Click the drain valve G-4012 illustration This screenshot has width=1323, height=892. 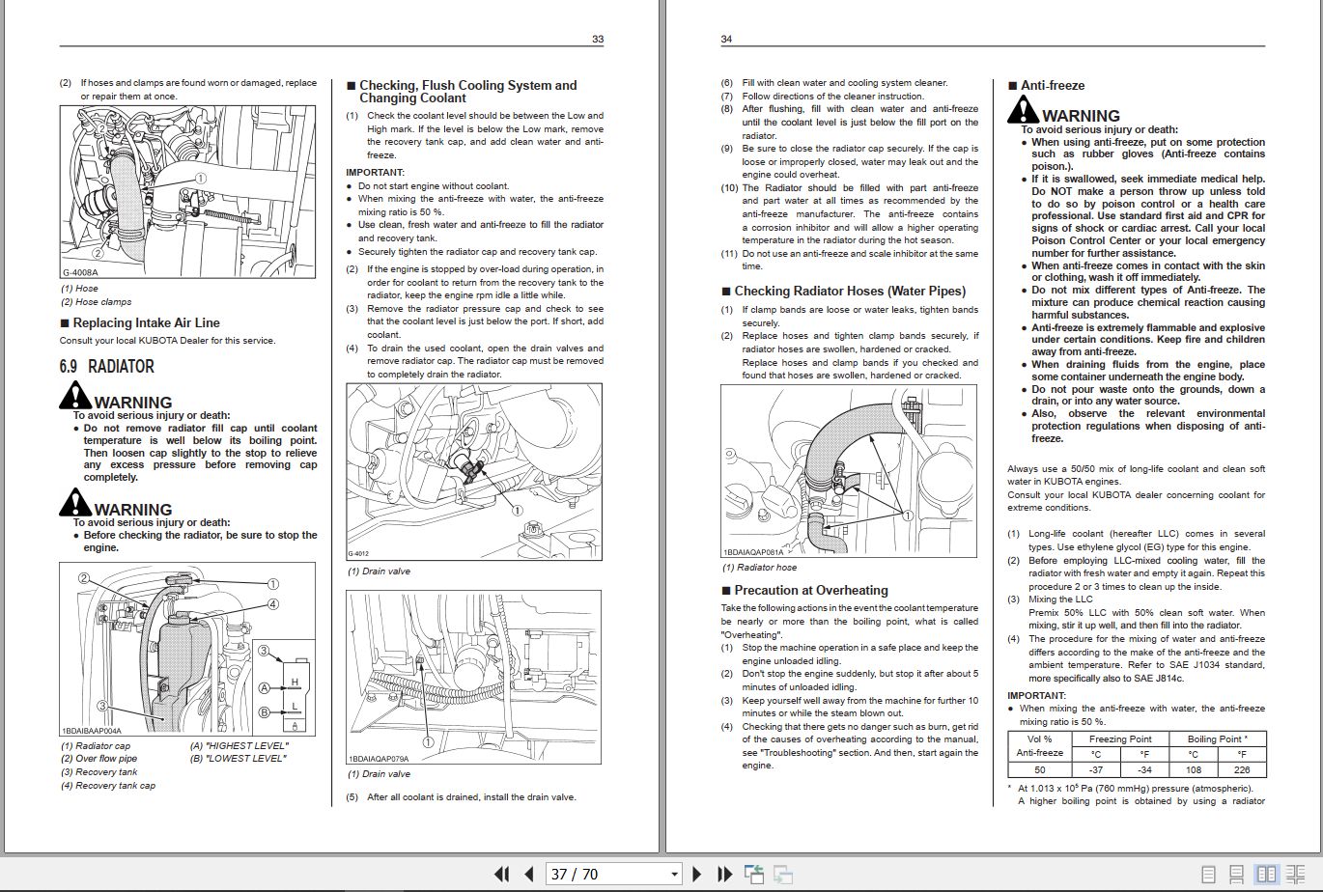pyautogui.click(x=474, y=472)
